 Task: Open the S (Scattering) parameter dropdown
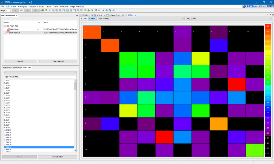tap(141, 19)
